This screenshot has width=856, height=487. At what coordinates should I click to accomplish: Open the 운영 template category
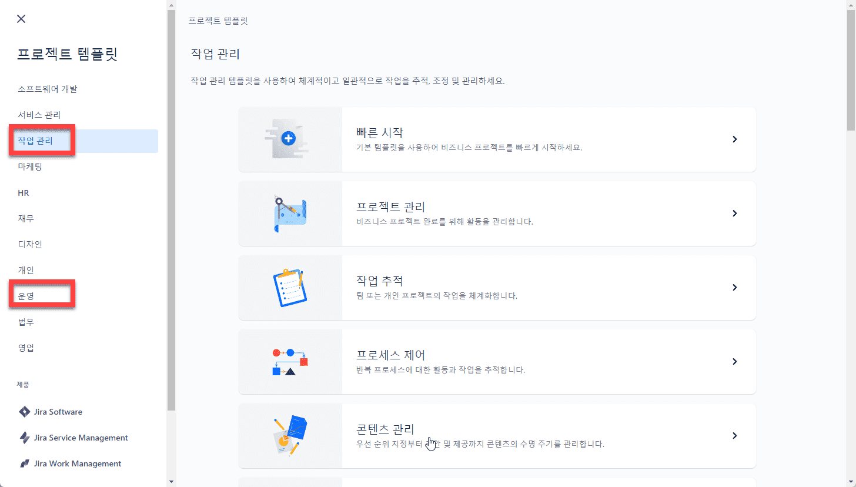click(26, 296)
